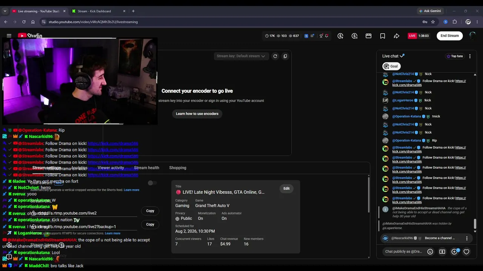
Task: Click the webcam preview thumbnail
Action: click(x=80, y=81)
